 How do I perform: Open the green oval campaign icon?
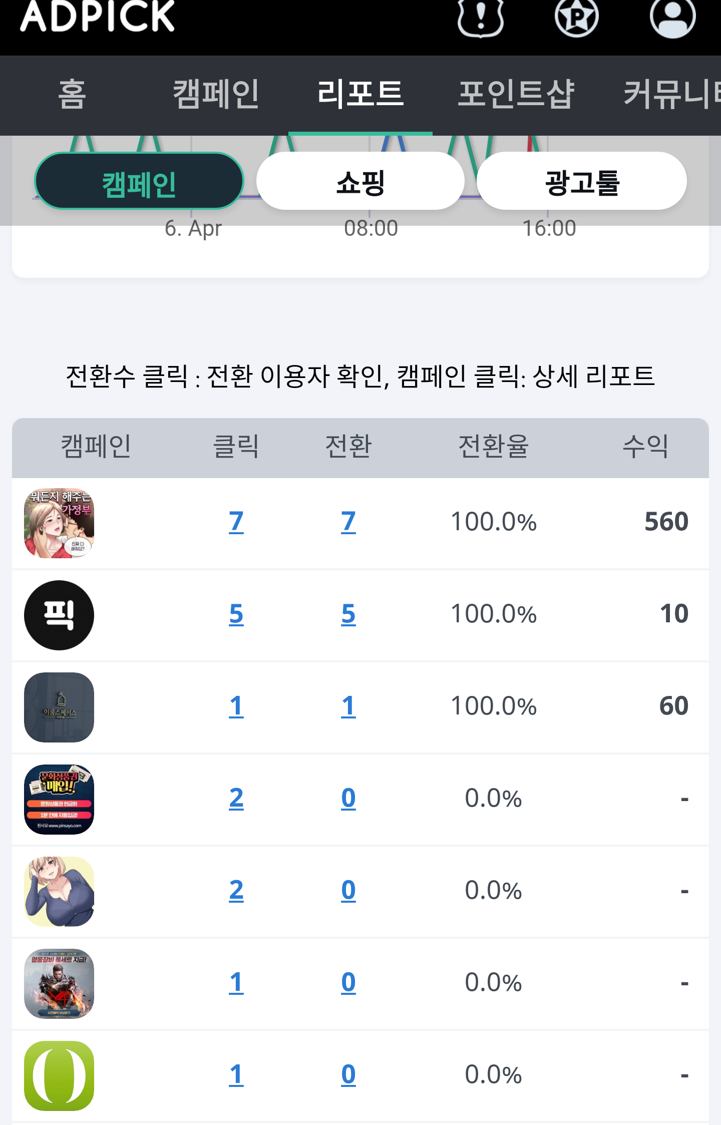pos(59,1075)
